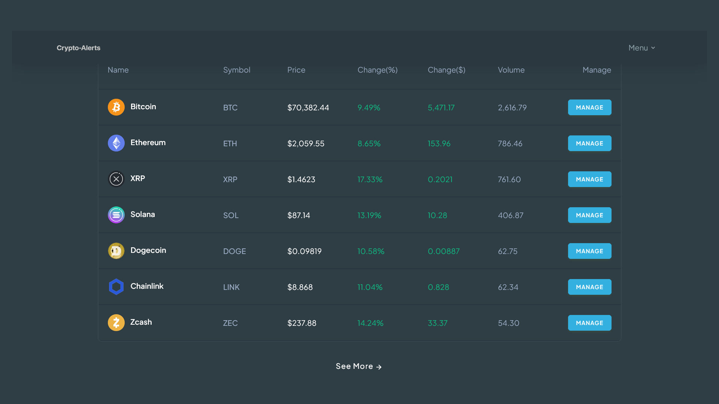Click the Bitcoin coin icon

tap(116, 107)
